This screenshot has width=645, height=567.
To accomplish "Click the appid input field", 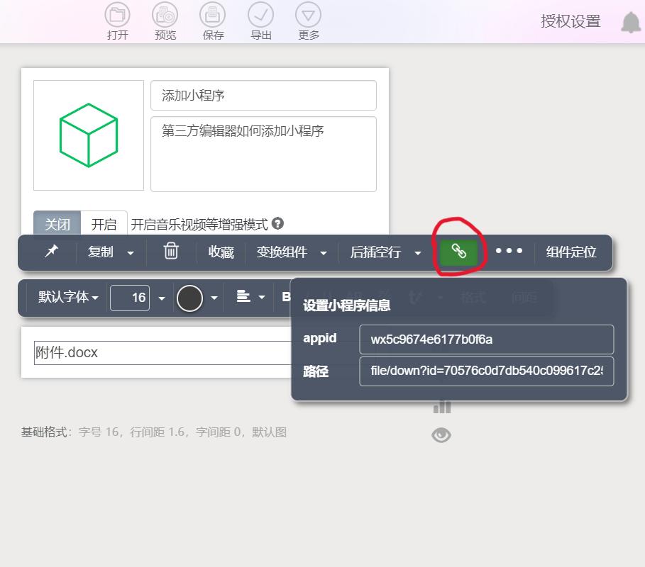I will [486, 339].
